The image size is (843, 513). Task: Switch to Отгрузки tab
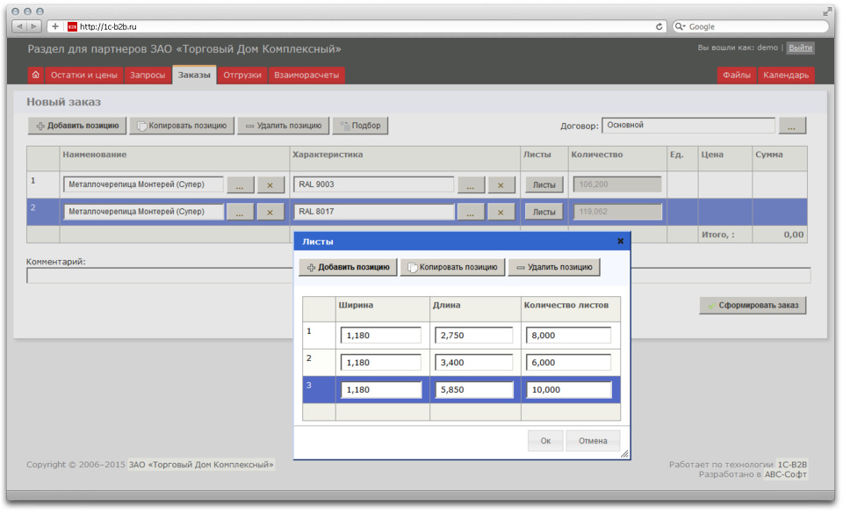[x=242, y=75]
